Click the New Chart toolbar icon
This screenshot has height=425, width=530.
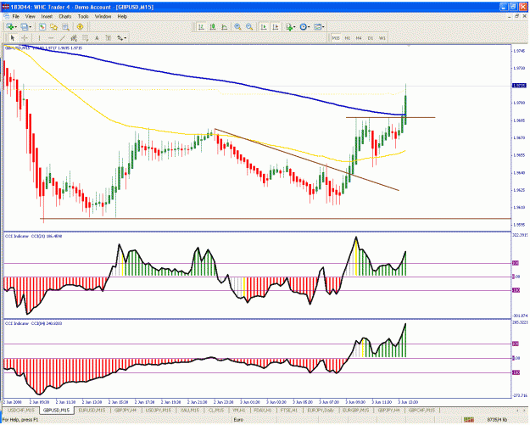click(9, 26)
